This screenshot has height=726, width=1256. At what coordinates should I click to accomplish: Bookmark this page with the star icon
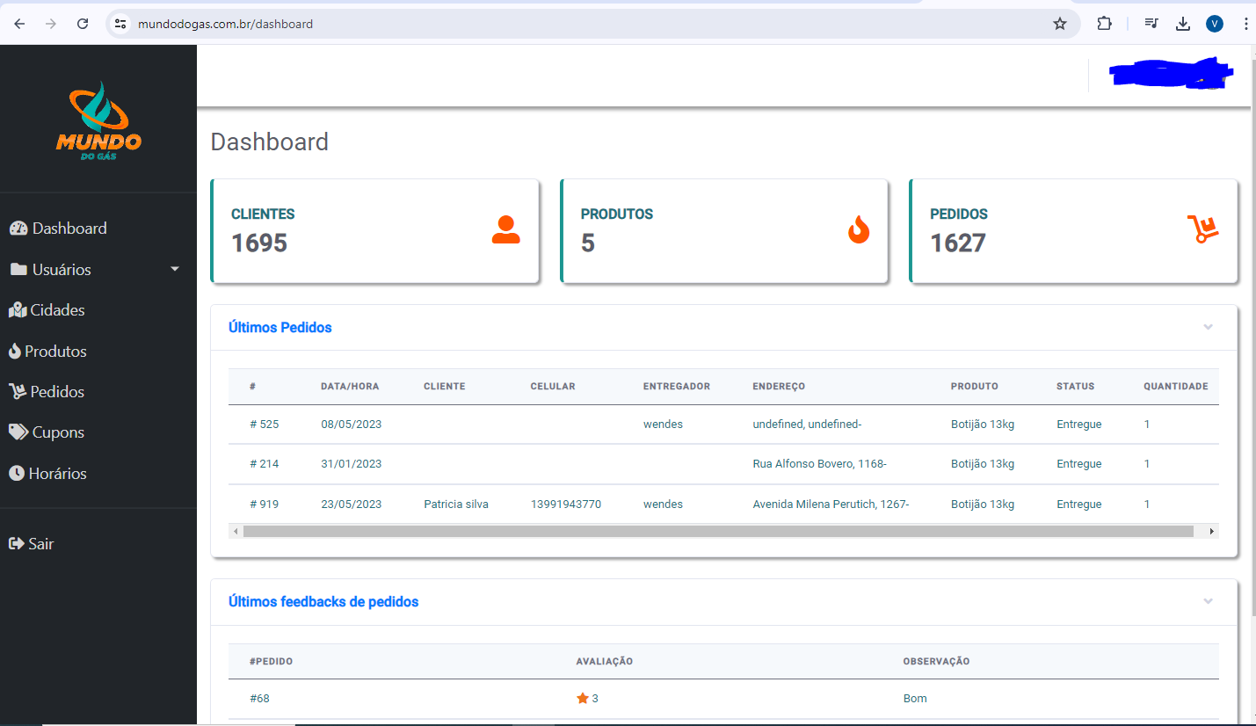coord(1059,24)
